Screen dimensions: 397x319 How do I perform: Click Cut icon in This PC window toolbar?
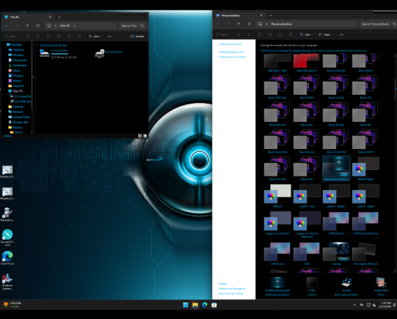[x=28, y=36]
